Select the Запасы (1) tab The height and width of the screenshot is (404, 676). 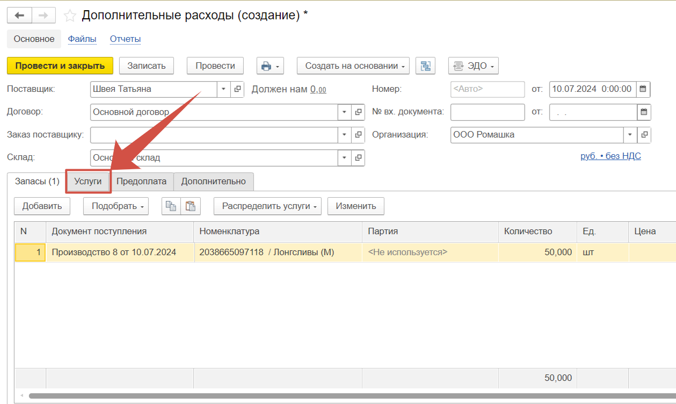pos(37,182)
